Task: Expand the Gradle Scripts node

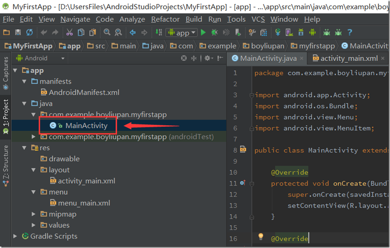Action: pyautogui.click(x=15, y=236)
